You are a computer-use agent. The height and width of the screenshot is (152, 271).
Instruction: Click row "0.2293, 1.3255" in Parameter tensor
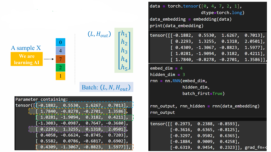(78, 129)
